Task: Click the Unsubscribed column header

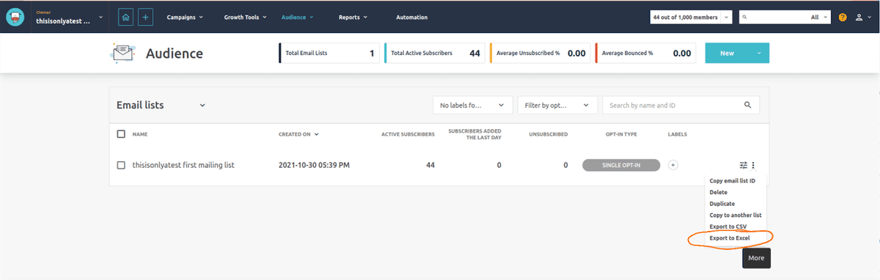Action: [548, 134]
